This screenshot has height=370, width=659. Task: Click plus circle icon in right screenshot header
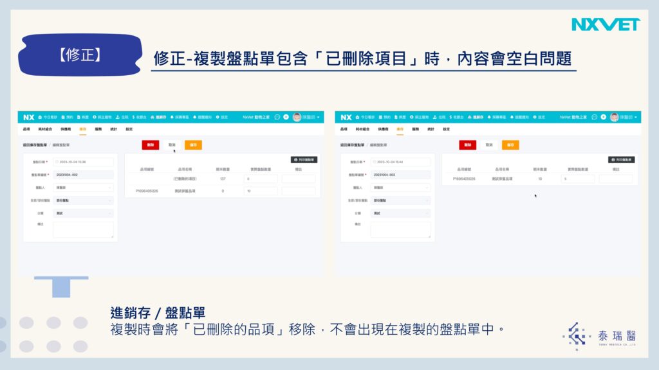[604, 118]
